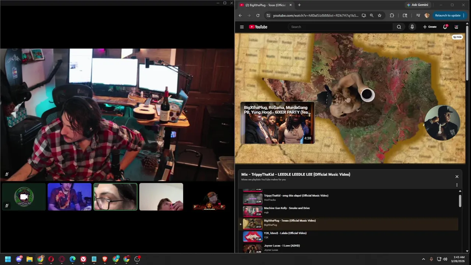Open the Create button menu

430,27
